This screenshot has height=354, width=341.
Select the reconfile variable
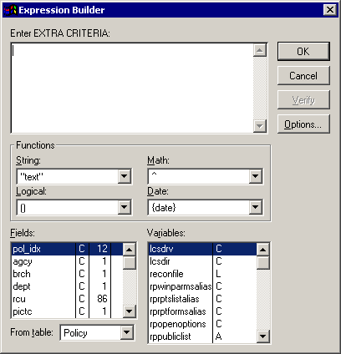point(202,274)
